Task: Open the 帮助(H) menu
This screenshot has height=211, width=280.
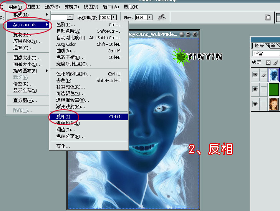Action: click(131, 7)
